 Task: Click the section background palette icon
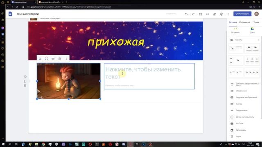[x=25, y=77]
